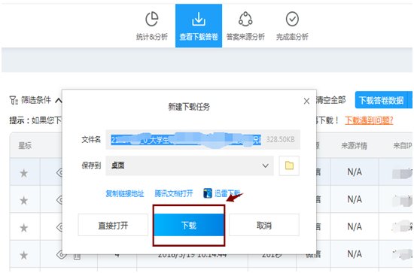Click the 迅雷下载 icon
The width and height of the screenshot is (414, 273).
[x=208, y=193]
